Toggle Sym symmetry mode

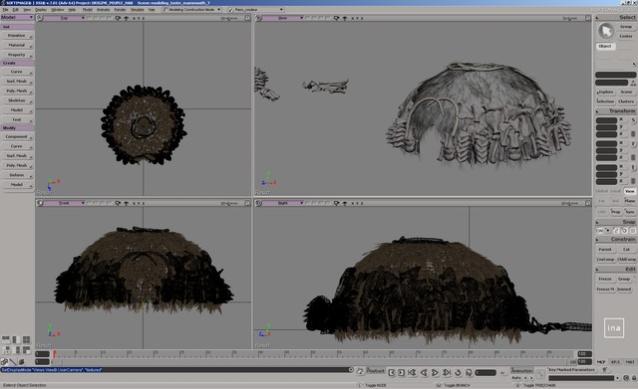coord(630,212)
